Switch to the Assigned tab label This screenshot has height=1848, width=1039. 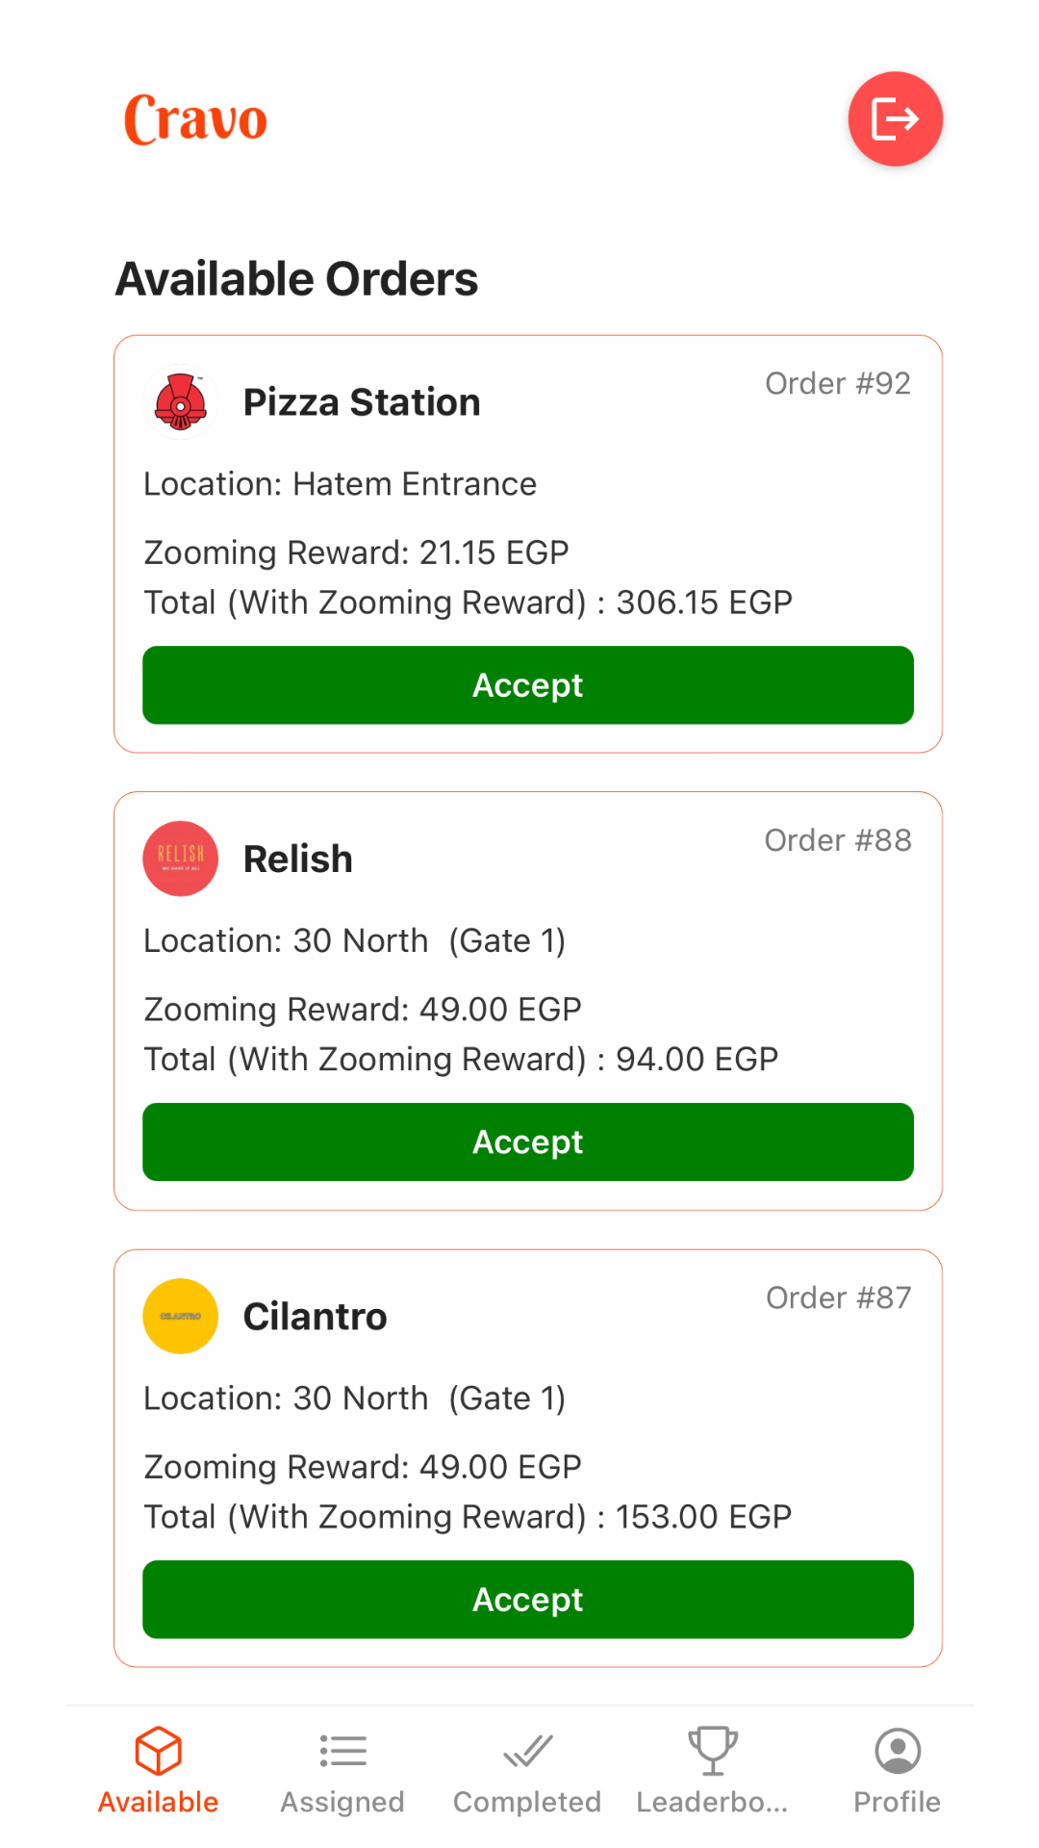342,1802
